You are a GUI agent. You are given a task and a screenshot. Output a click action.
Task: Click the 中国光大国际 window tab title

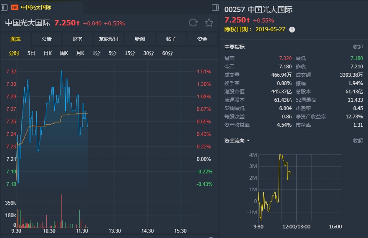[x=36, y=8]
